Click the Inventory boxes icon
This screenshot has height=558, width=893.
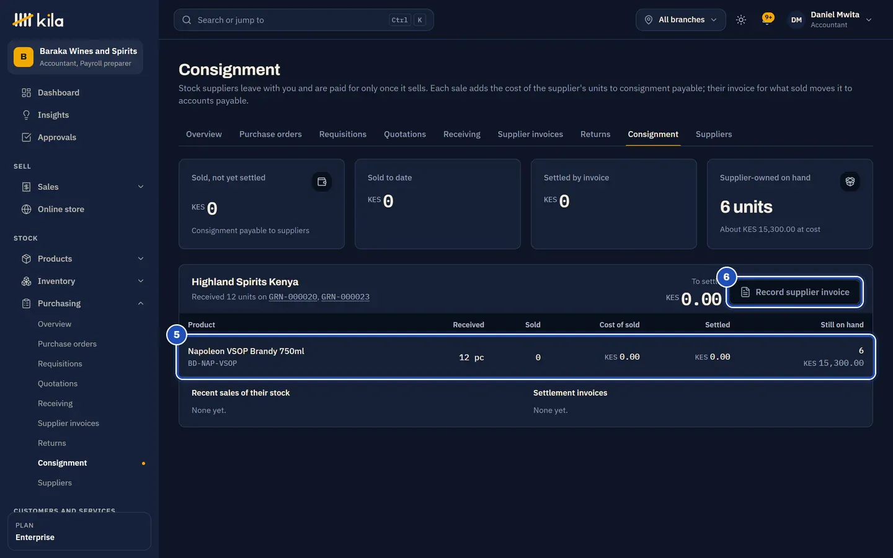26,281
